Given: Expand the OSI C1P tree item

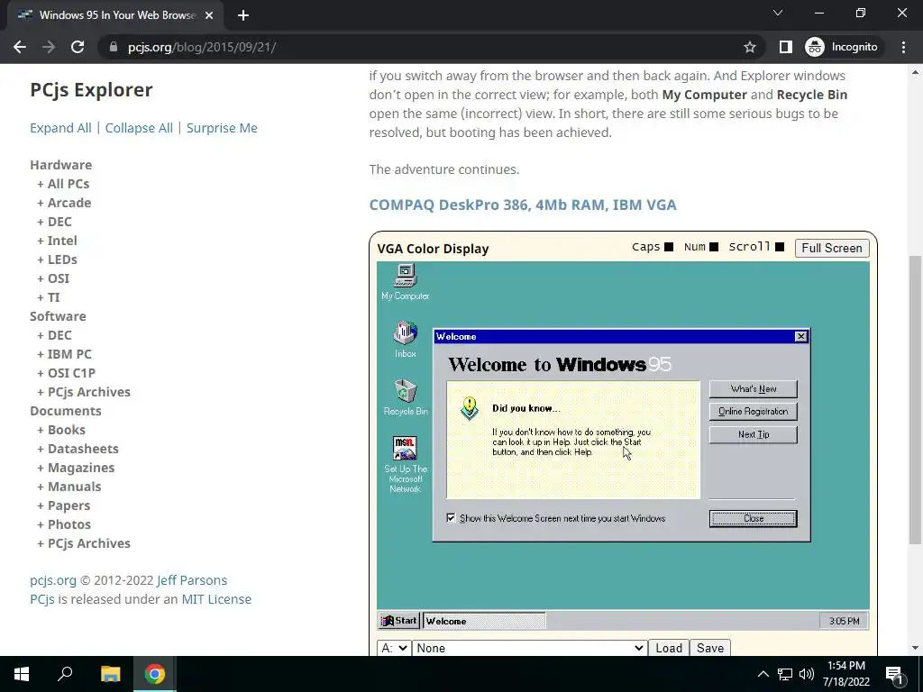Looking at the screenshot, I should coord(67,373).
